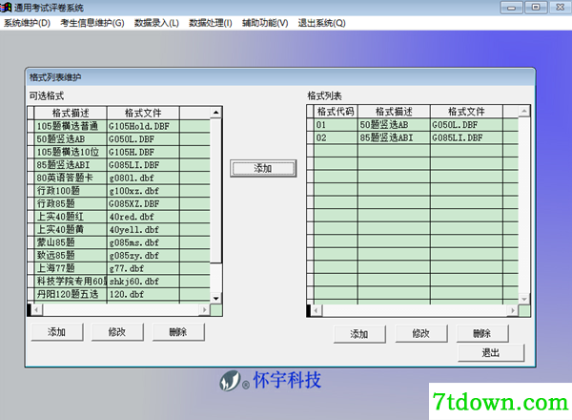572x420 pixels.
Task: Click file cell shkj60.dbf
Action: click(x=143, y=282)
